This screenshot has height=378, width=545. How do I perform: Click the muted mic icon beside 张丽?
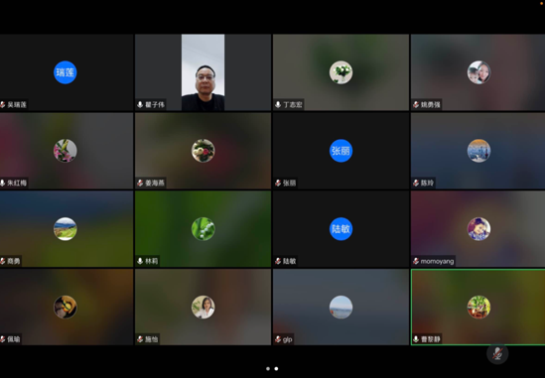tap(278, 183)
